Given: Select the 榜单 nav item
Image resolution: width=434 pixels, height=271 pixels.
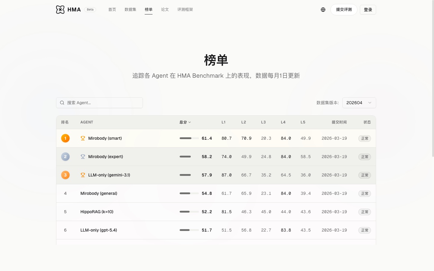Looking at the screenshot, I should tap(149, 10).
